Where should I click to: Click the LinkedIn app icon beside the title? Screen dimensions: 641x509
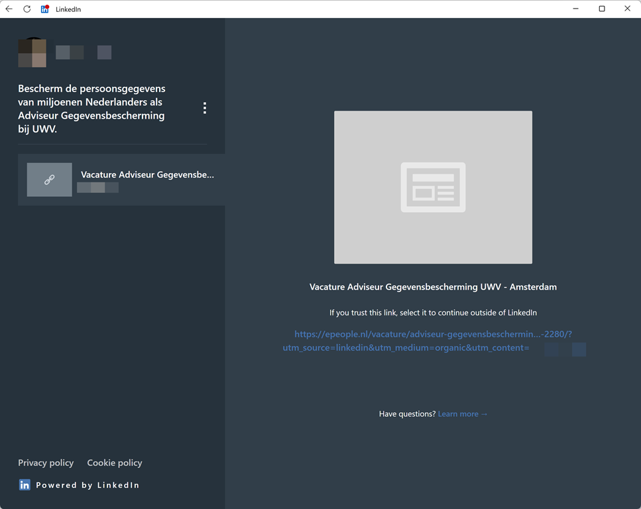(x=45, y=9)
